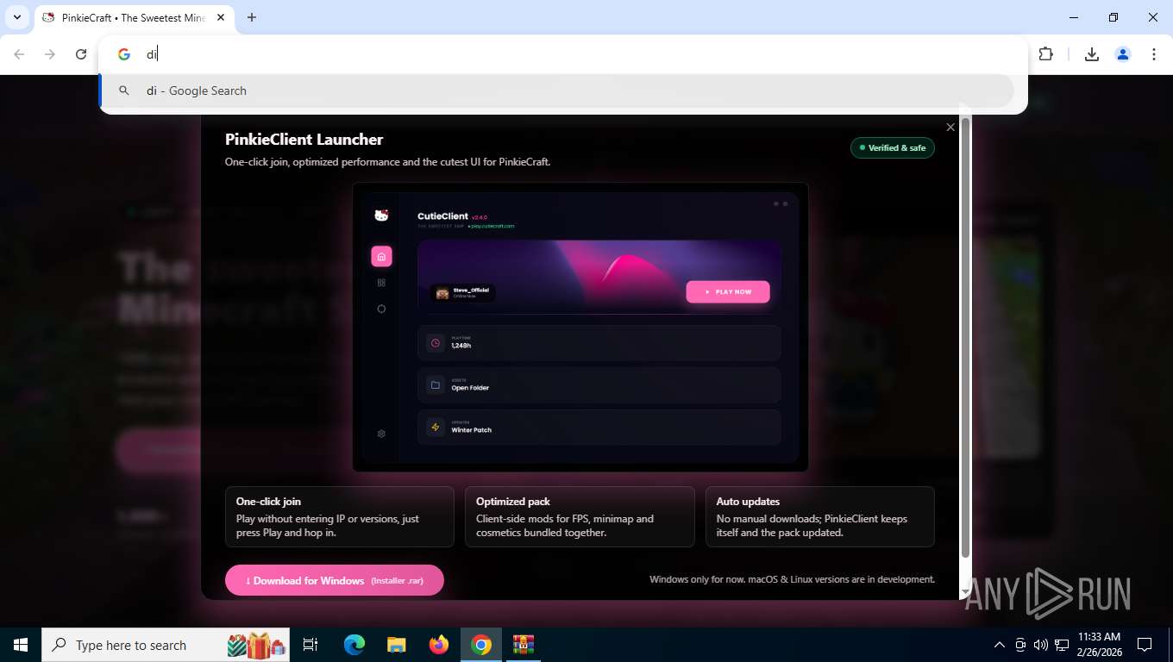Select the 'di - Google Search' suggestion

(556, 91)
